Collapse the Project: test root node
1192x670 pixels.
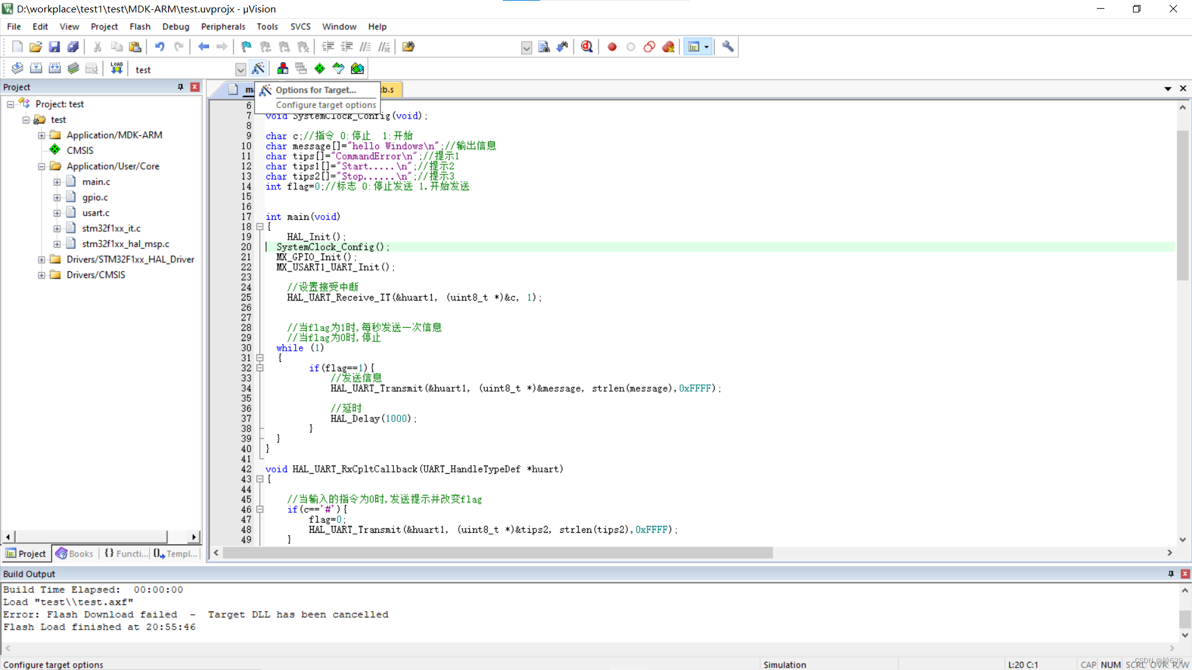tap(11, 104)
